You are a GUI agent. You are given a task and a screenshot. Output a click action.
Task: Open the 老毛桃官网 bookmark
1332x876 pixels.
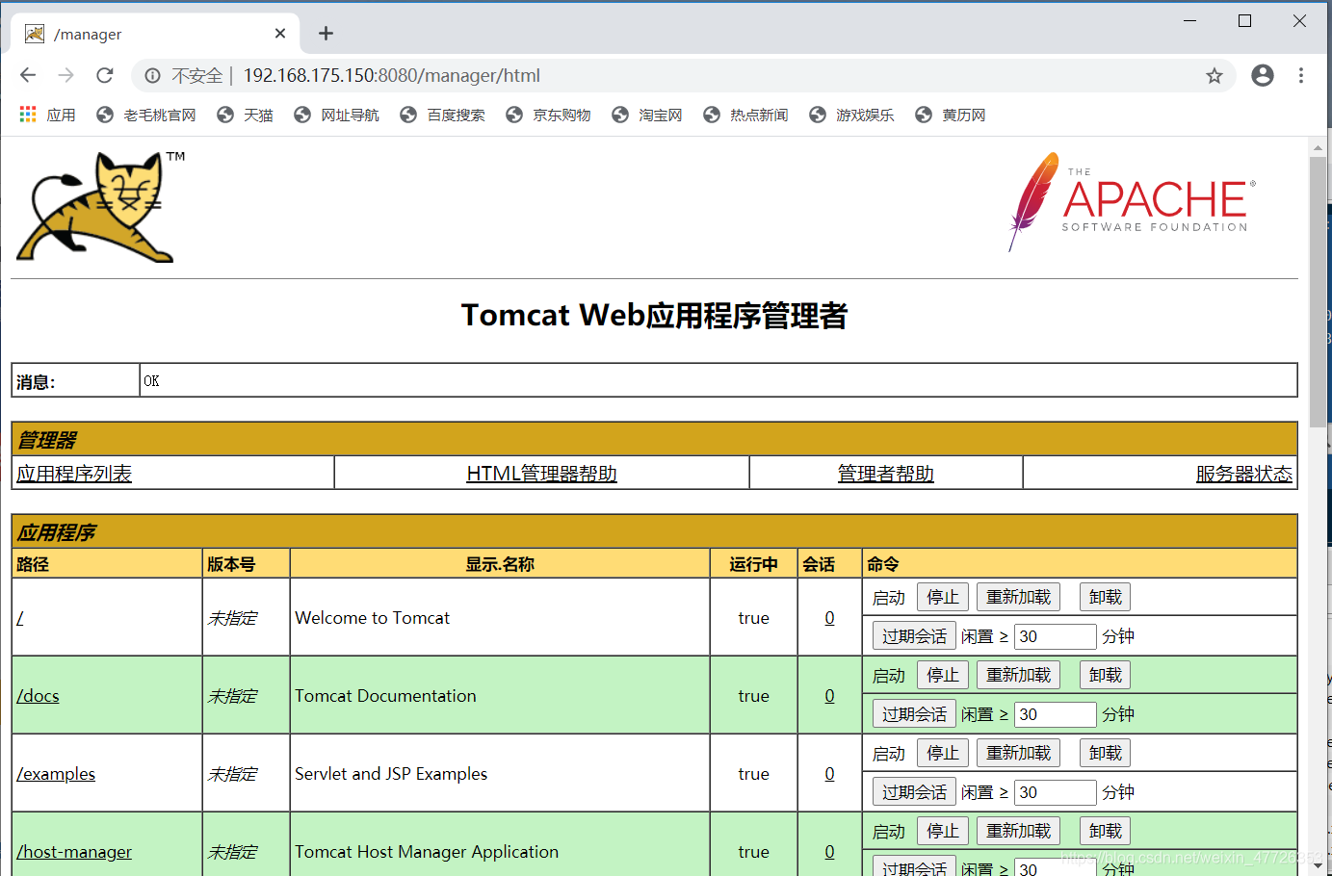(146, 115)
